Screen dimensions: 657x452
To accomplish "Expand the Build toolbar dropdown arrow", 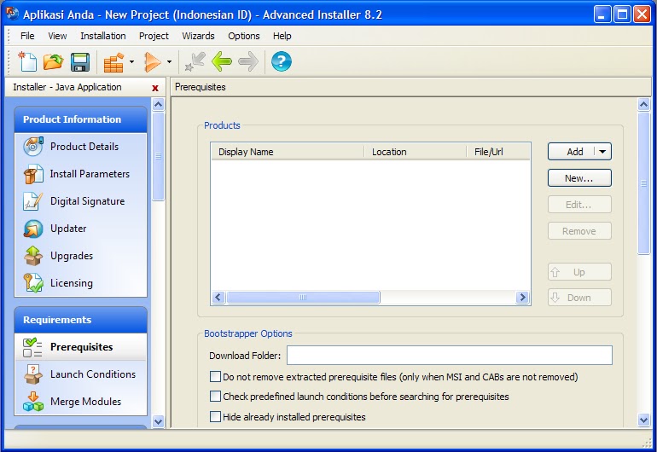I will [131, 61].
